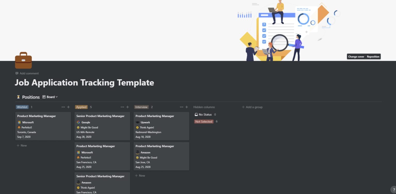Open the Applied column options menu
Screen dimensions: 396x194
pos(122,107)
